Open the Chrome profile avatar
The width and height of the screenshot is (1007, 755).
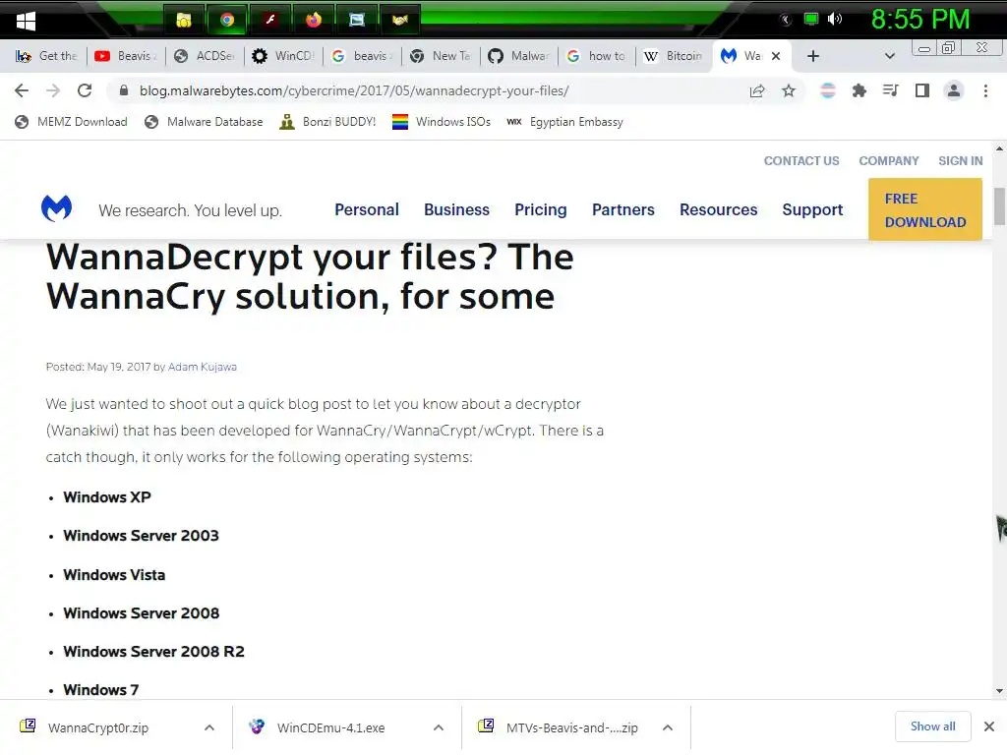[x=954, y=90]
